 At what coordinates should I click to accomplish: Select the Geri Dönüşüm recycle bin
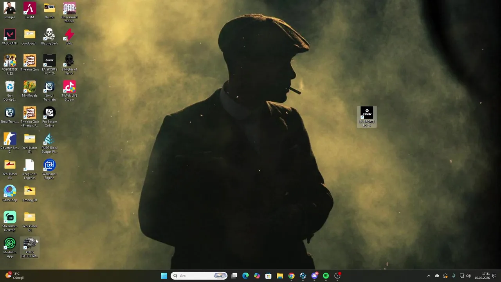(x=10, y=91)
